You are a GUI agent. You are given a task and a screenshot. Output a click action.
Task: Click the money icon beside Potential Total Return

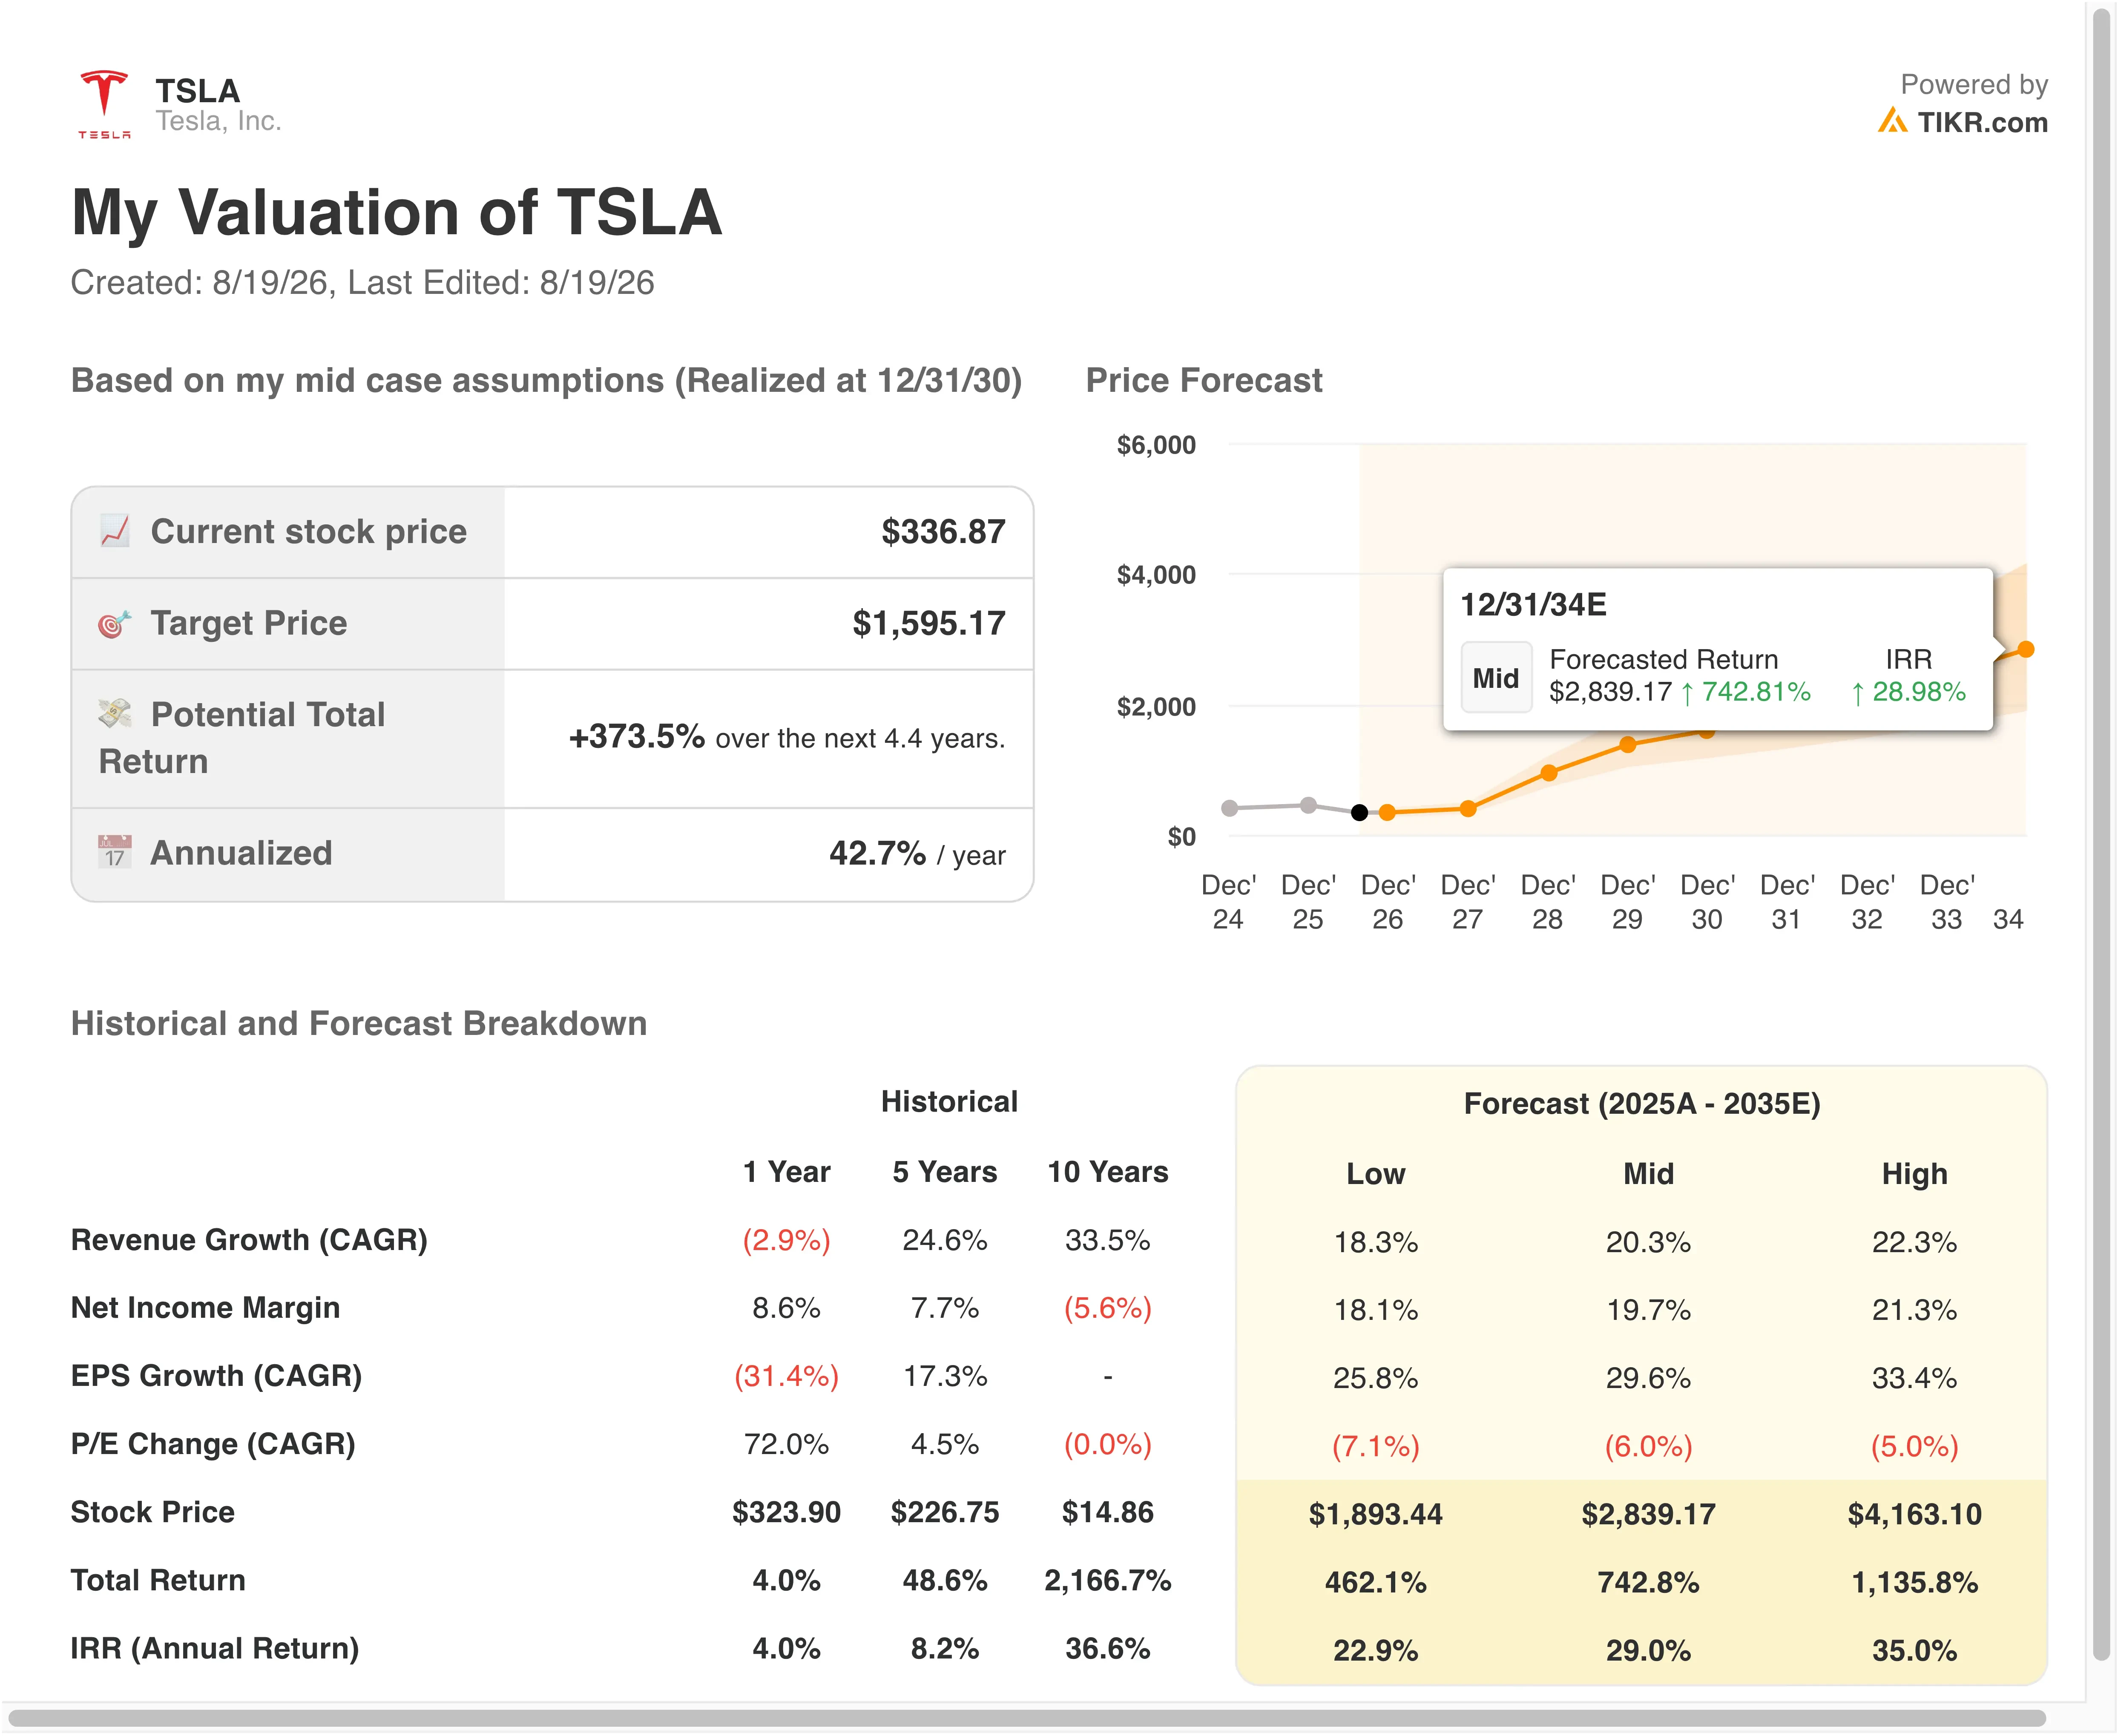115,713
